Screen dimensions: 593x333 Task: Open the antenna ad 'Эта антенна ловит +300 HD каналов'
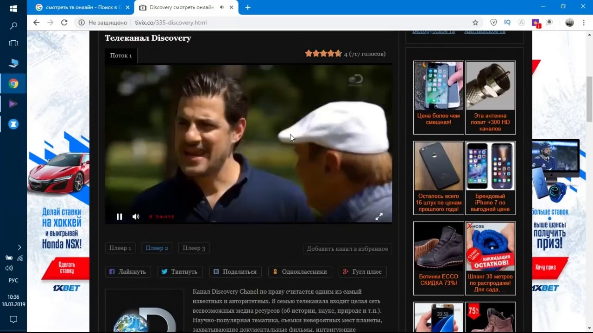(490, 98)
